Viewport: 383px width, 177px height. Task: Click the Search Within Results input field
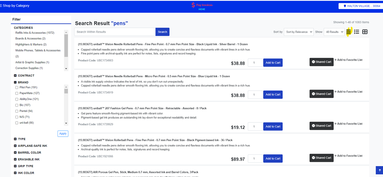115,32
